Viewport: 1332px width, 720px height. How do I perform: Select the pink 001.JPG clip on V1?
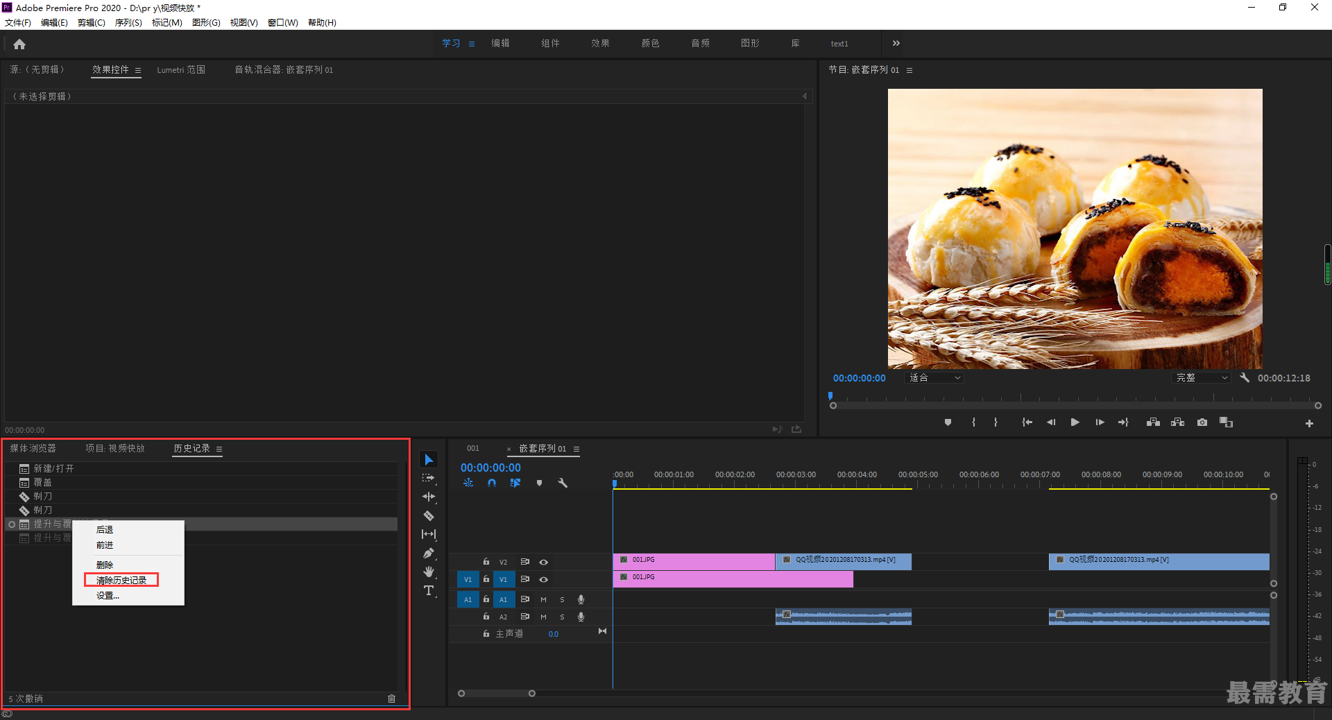coord(733,579)
